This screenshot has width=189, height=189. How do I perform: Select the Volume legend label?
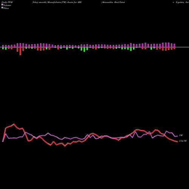click(x=7, y=5)
